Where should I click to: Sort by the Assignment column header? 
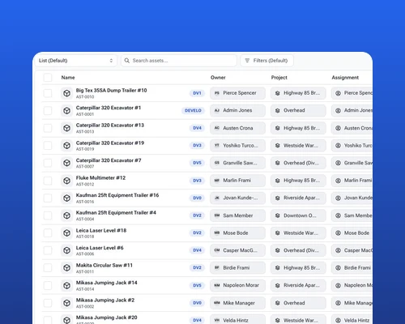pos(345,78)
